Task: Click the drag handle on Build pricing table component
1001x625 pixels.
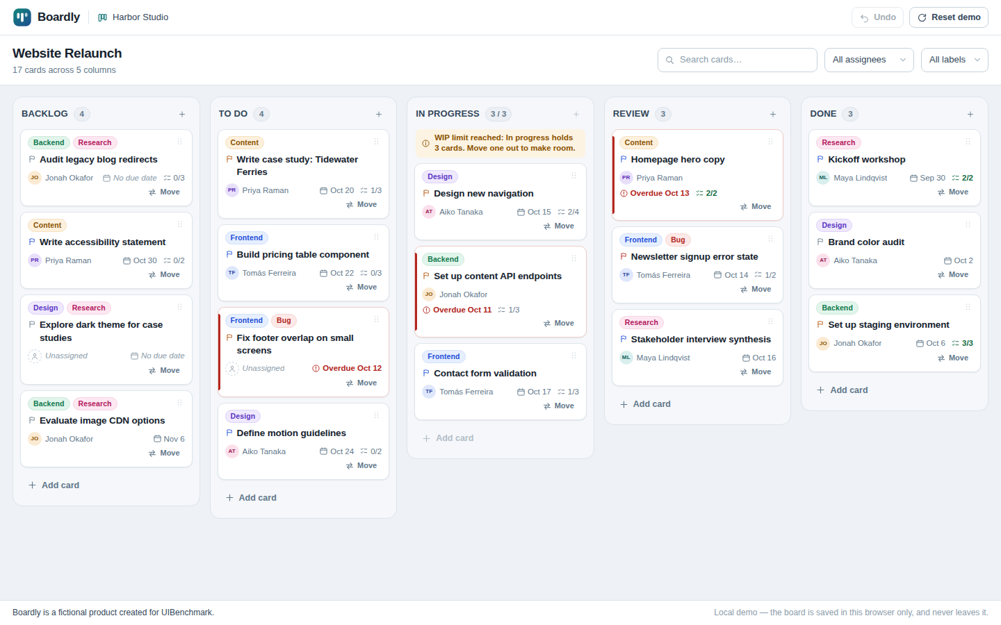Action: pos(376,237)
